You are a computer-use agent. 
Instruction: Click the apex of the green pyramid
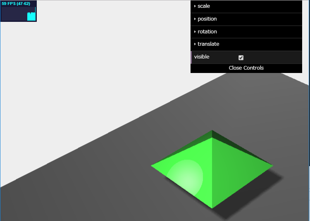212,138
